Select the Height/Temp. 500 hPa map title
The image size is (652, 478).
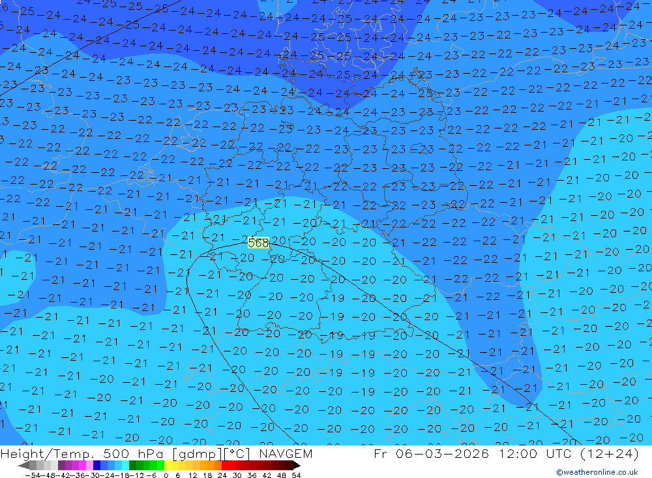83,454
